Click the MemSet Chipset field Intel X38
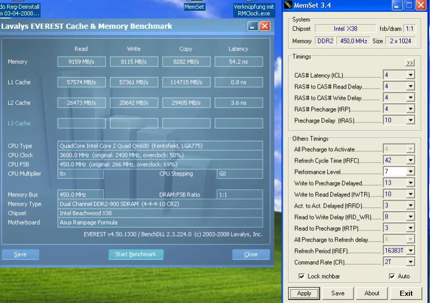The image size is (430, 303). pyautogui.click(x=345, y=28)
